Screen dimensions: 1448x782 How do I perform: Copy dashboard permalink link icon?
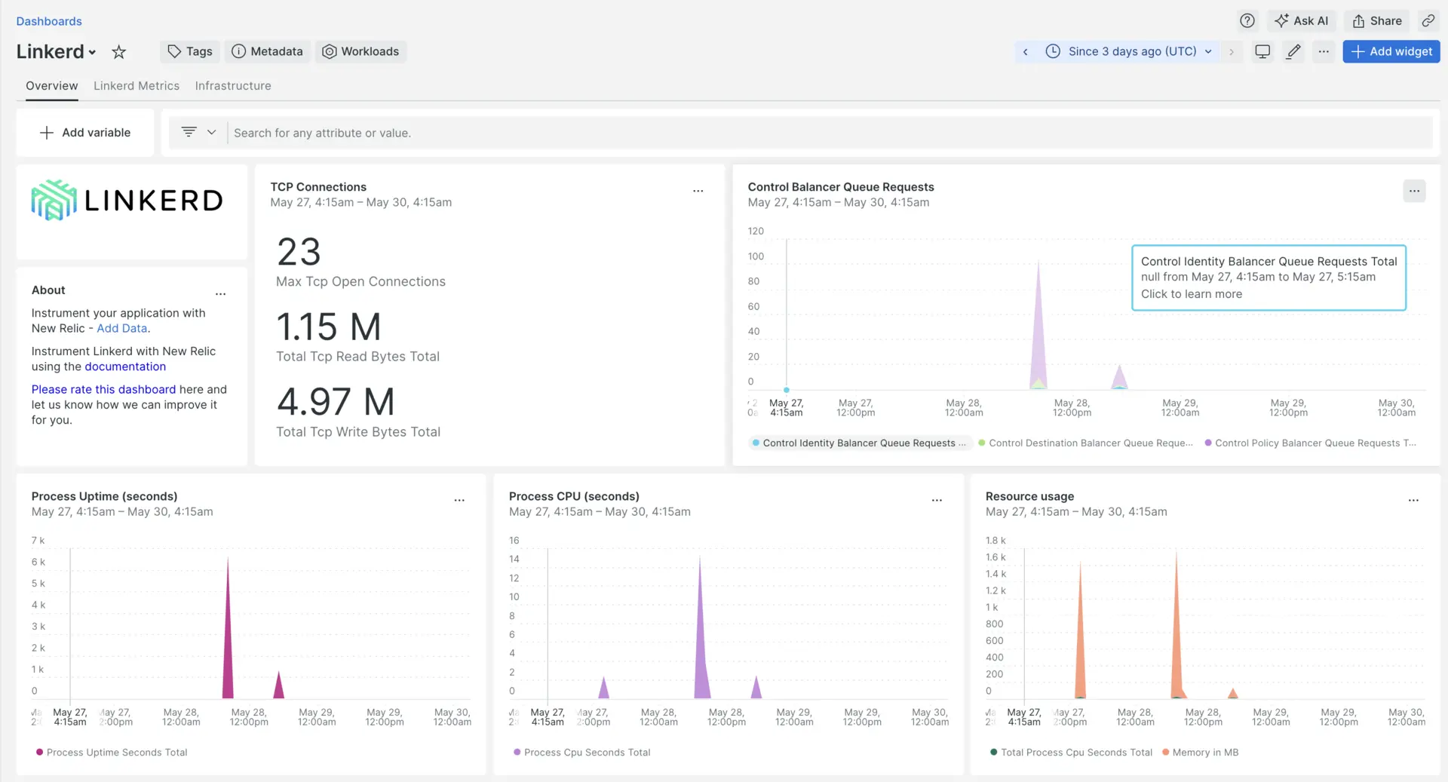tap(1428, 21)
